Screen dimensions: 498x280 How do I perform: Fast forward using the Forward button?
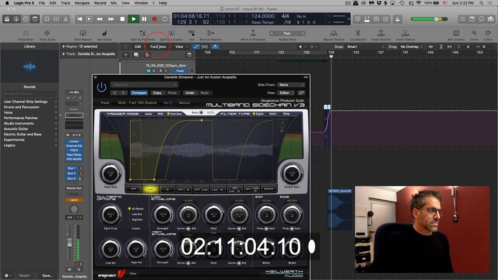click(111, 19)
